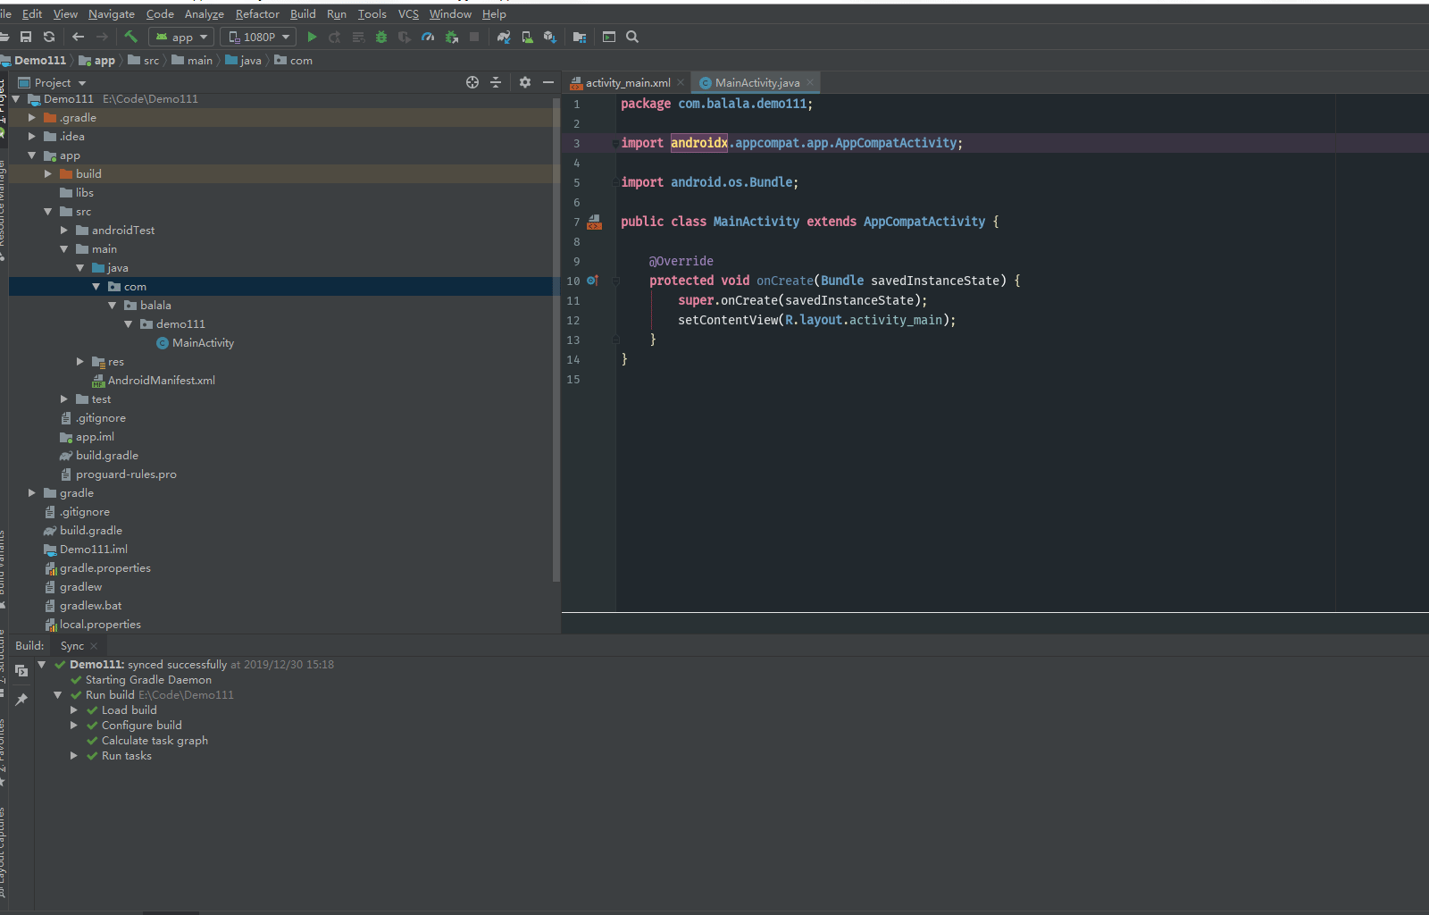Open the Profiler gauge icon

tap(428, 37)
